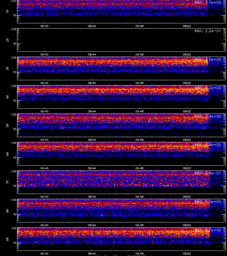Click the 10 y-axis label of panel 1R

[14, 15]
